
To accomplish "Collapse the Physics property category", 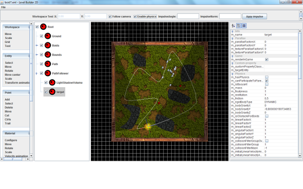I will click(232, 74).
